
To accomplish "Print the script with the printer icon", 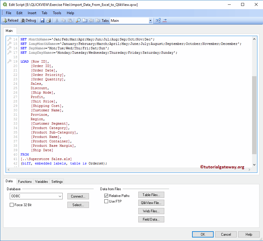I will (49, 20).
